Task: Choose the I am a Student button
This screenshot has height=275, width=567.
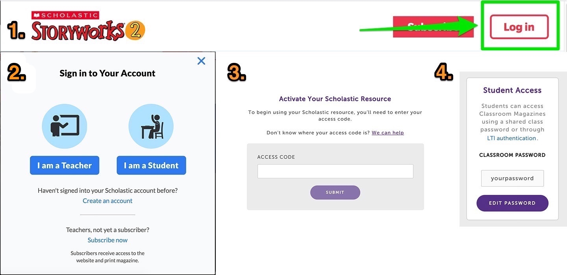Action: [151, 165]
